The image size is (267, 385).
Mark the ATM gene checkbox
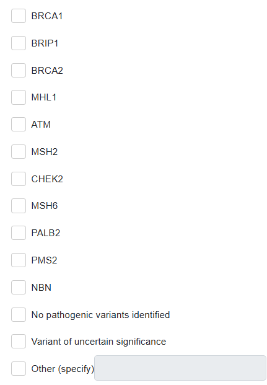19,125
